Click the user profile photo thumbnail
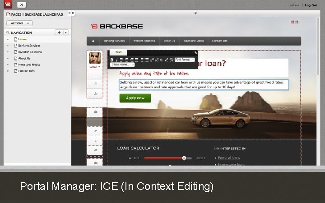Image resolution: width=325 pixels, height=203 pixels. pos(95,58)
